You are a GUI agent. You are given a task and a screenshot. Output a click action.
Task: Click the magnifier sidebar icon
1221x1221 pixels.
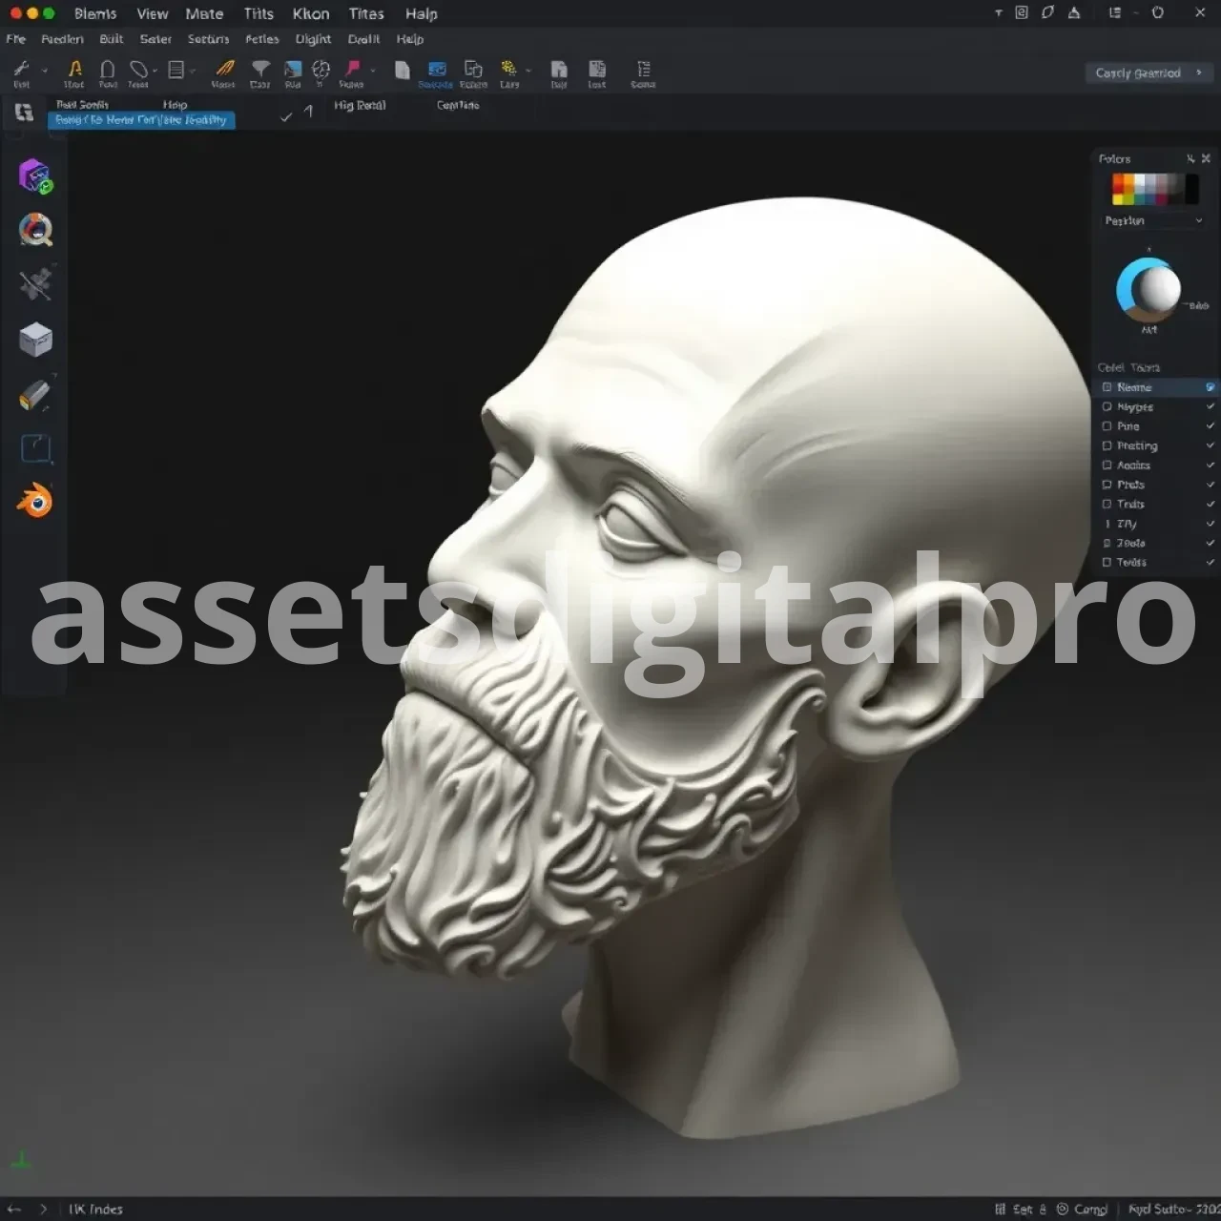tap(36, 230)
